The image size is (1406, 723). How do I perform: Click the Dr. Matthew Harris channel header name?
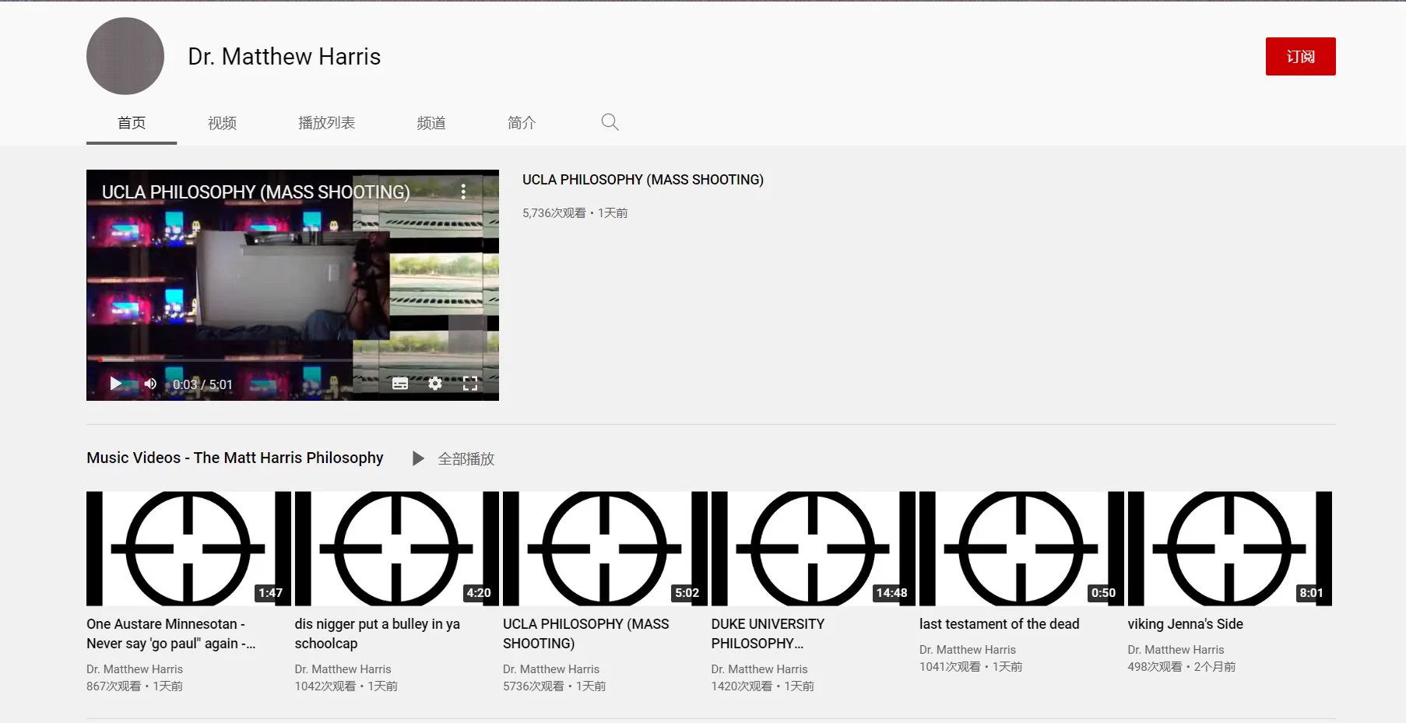point(284,56)
